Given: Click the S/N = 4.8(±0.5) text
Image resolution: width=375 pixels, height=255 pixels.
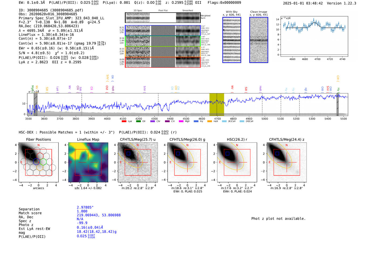Looking at the screenshot, I should tap(35, 53).
